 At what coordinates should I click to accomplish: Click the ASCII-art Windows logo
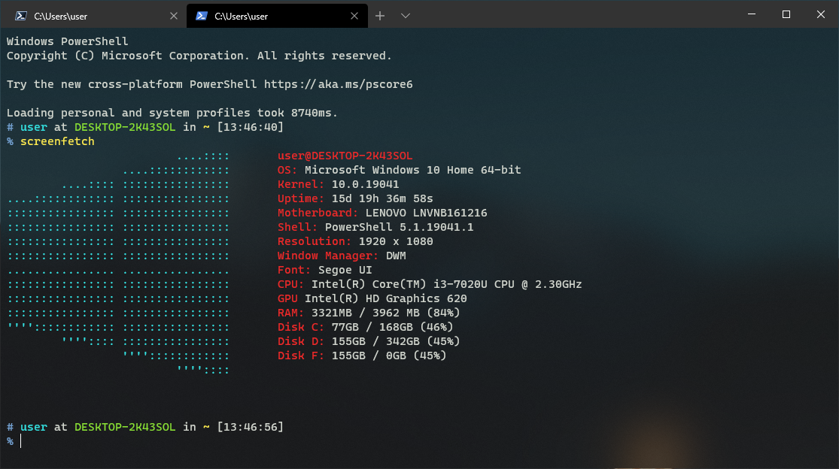point(118,263)
